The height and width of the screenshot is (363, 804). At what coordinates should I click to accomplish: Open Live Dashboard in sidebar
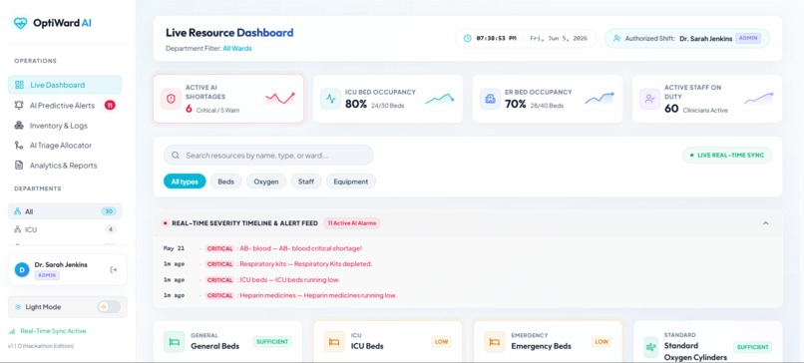point(65,85)
